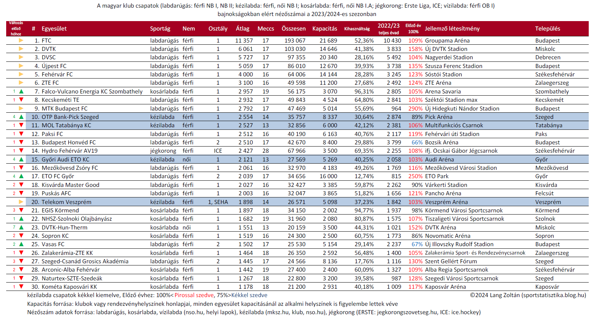The height and width of the screenshot is (320, 596).
Task: Click the green up arrow for Vasas FC
Action: (x=21, y=244)
